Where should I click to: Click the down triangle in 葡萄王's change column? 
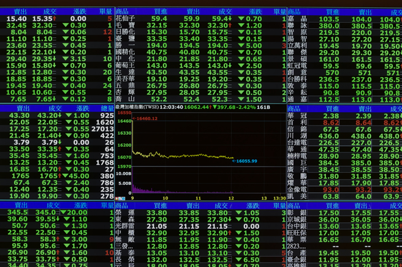pyautogui.click(x=241, y=65)
